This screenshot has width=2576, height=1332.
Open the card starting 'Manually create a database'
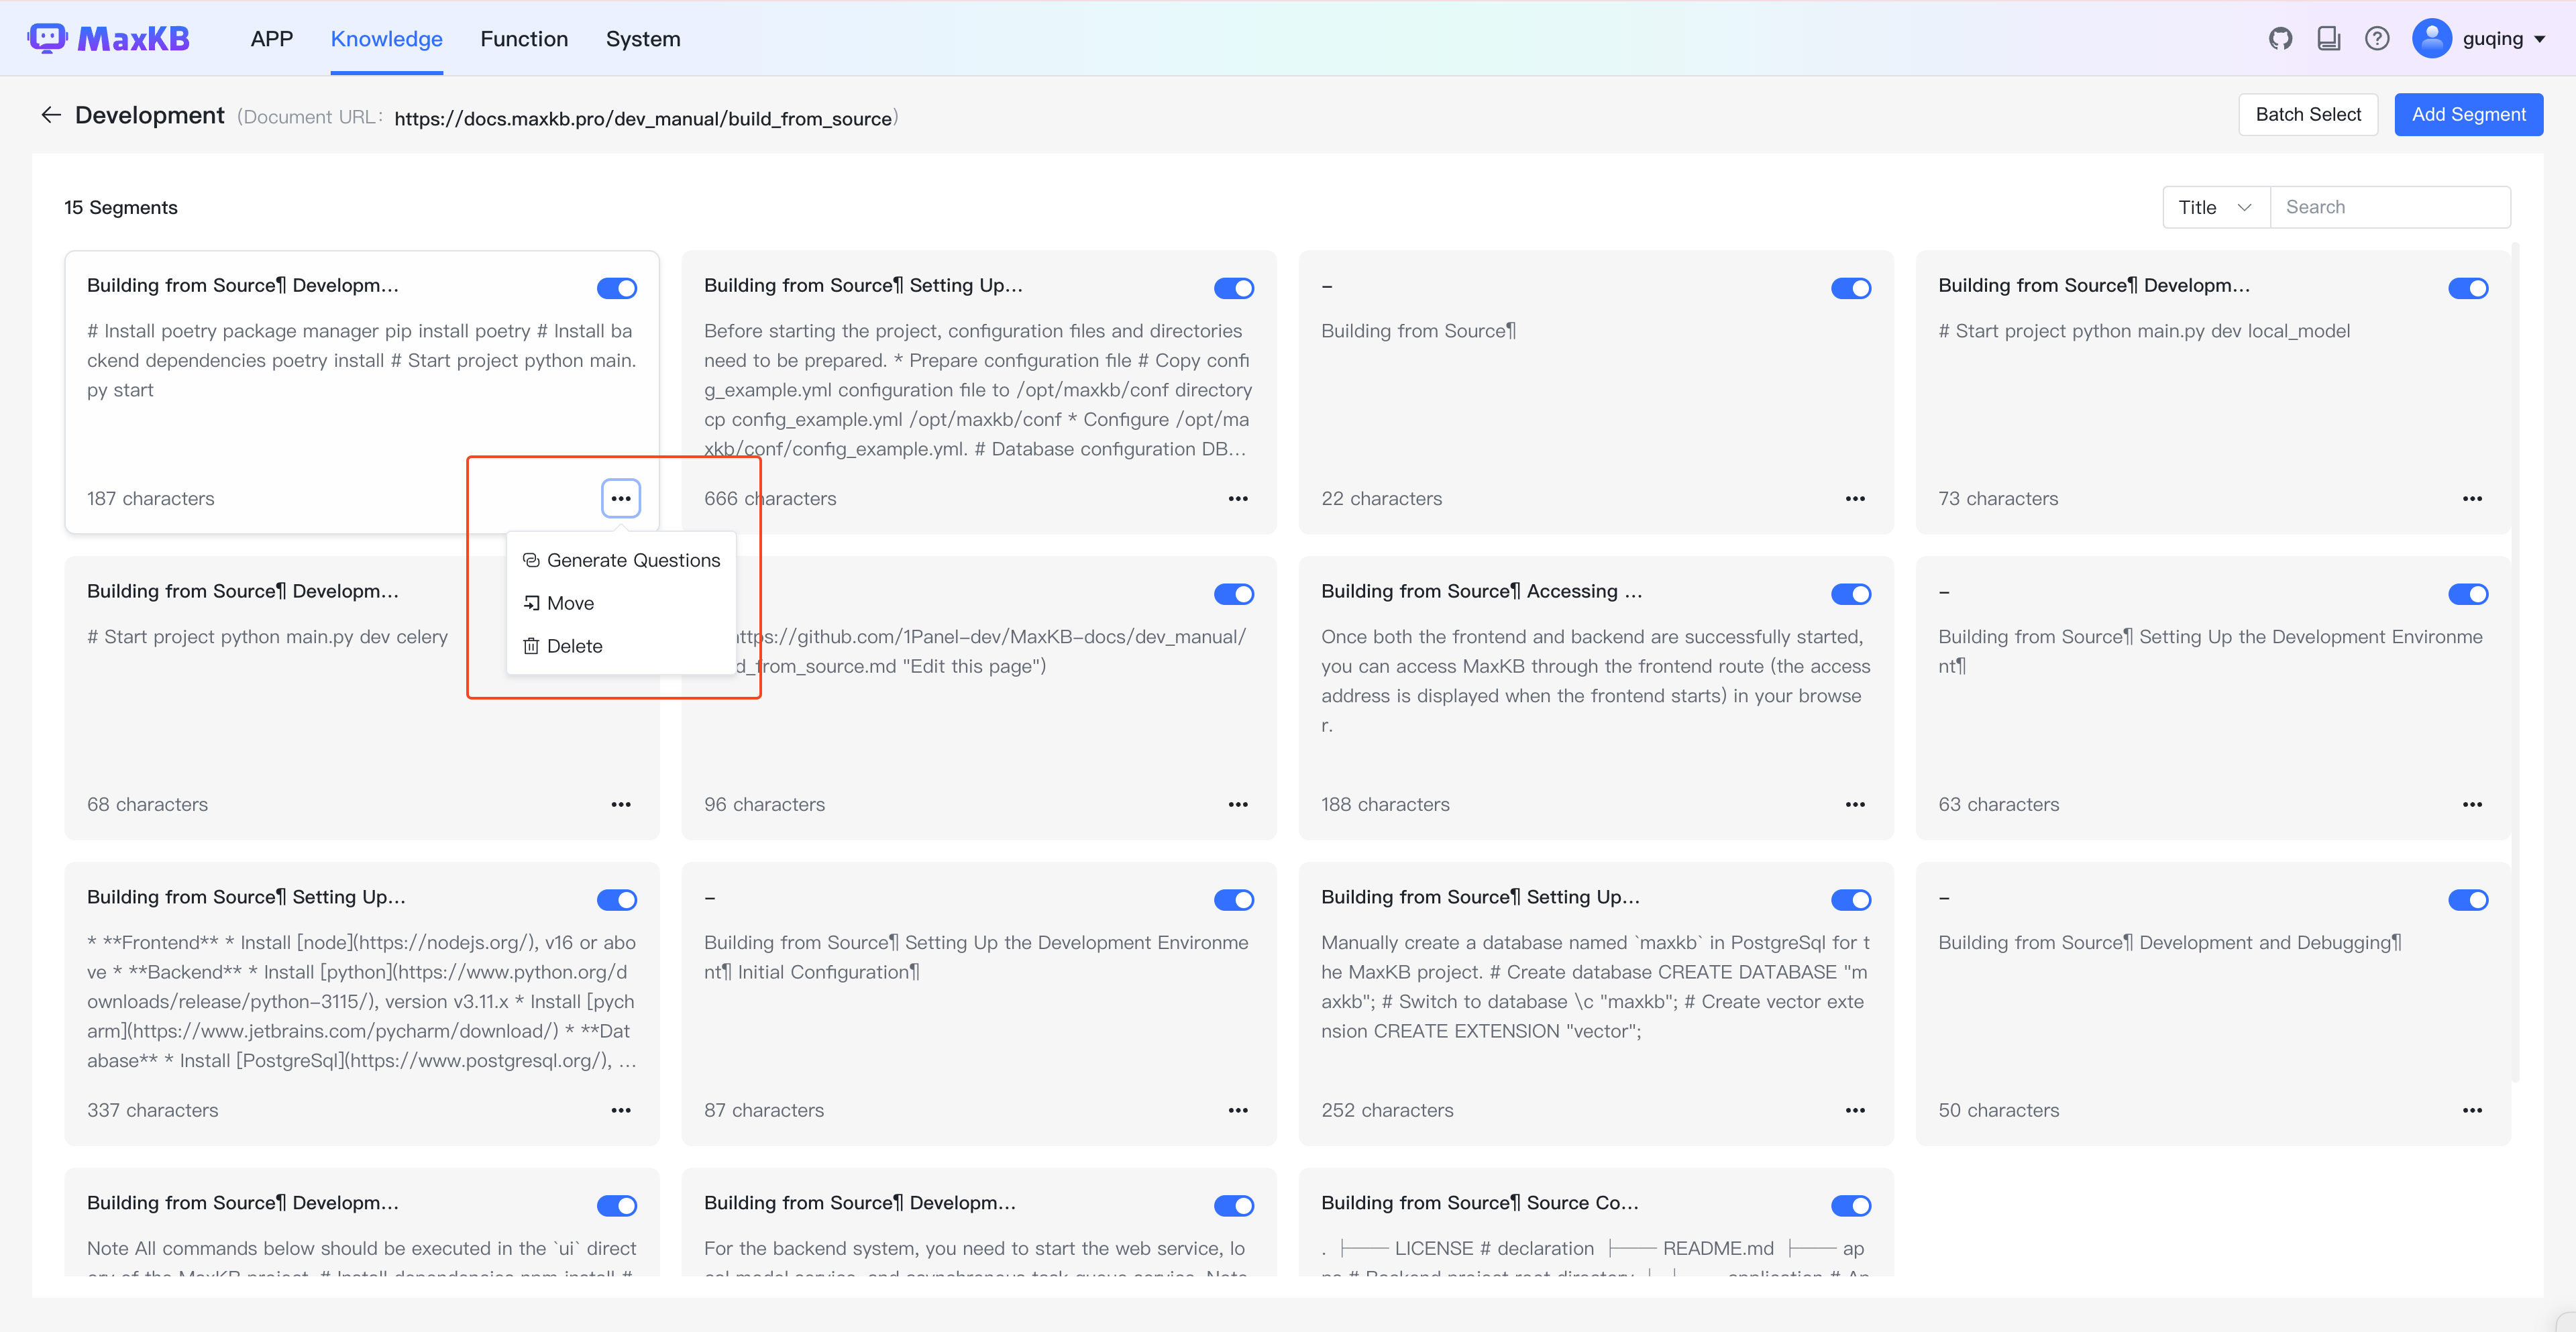tap(1596, 1004)
